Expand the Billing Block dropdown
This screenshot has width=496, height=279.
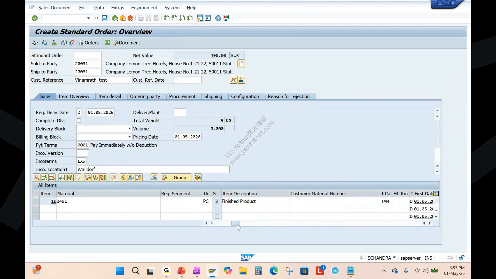(x=129, y=137)
